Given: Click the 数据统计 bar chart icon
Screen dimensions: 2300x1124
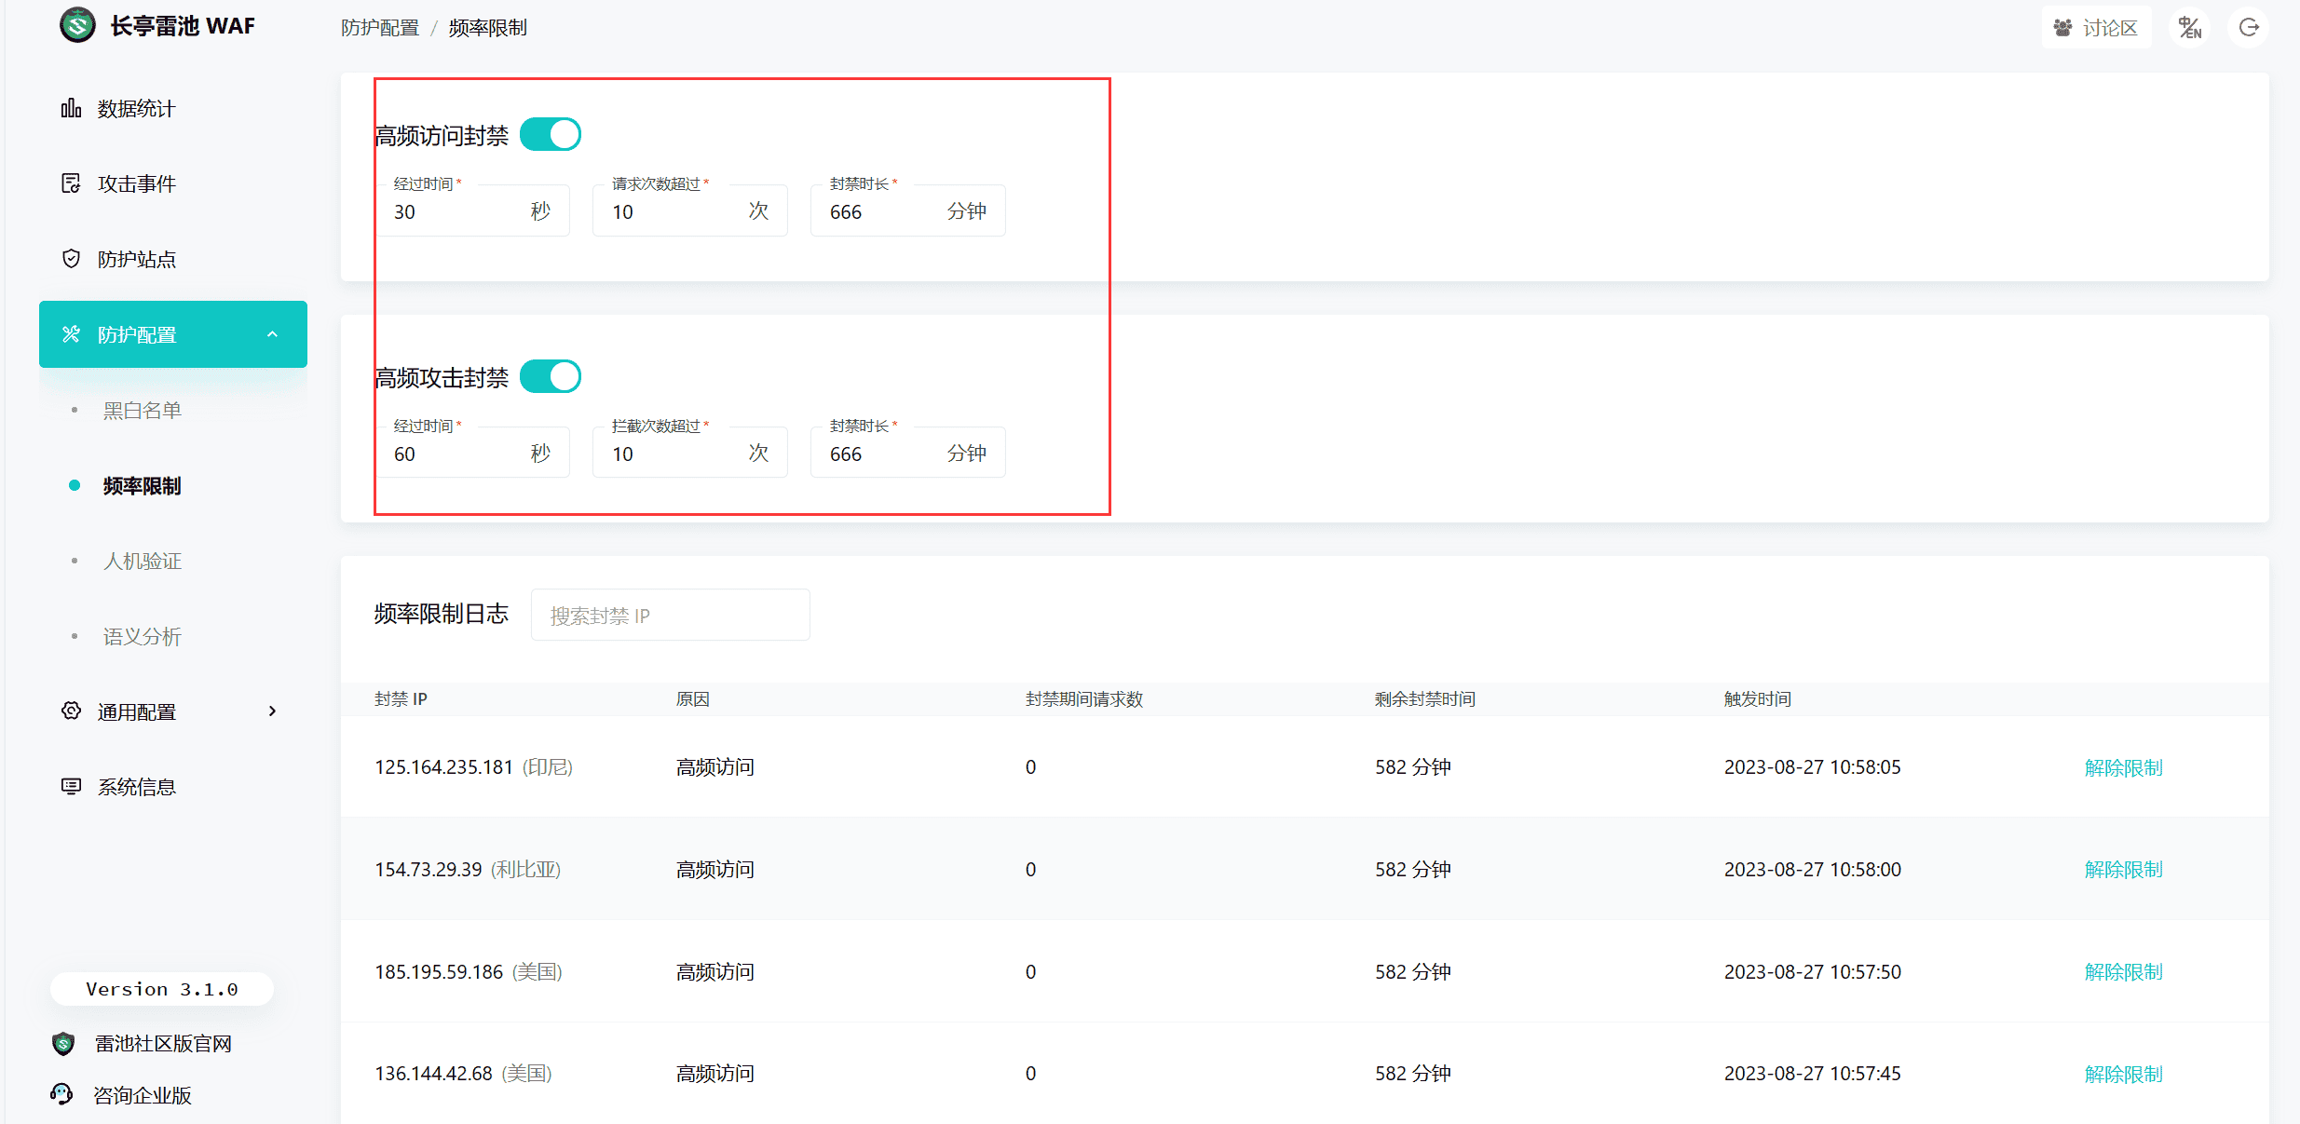Looking at the screenshot, I should [x=71, y=109].
